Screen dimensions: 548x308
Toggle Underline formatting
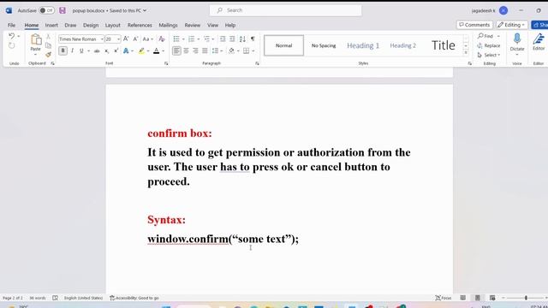coord(81,51)
